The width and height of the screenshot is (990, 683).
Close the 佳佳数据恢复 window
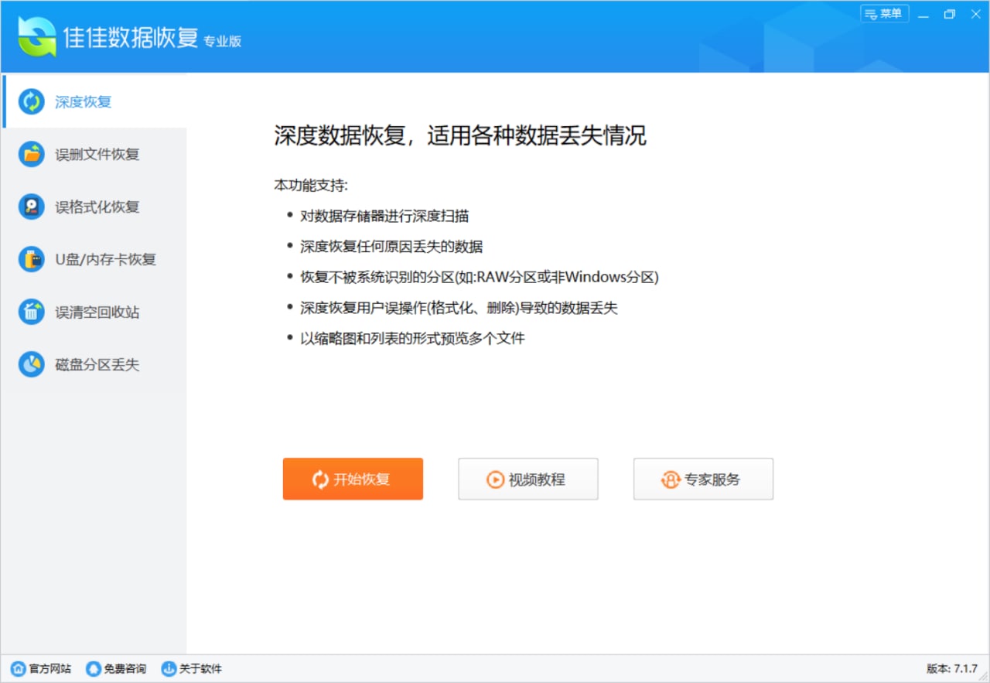[975, 13]
